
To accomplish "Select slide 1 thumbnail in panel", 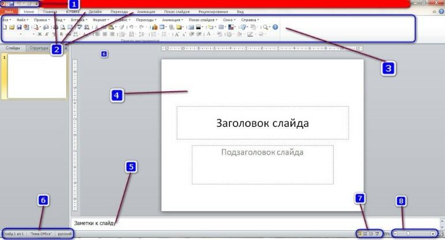I will tap(37, 76).
